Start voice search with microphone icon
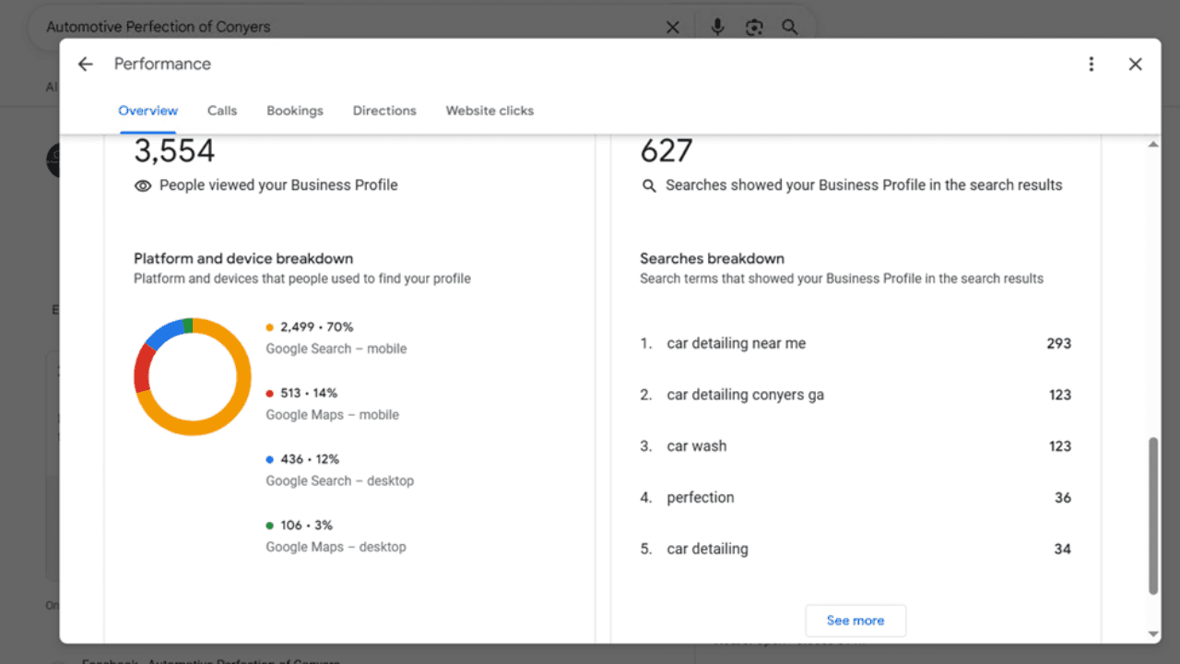The height and width of the screenshot is (664, 1180). 717,27
